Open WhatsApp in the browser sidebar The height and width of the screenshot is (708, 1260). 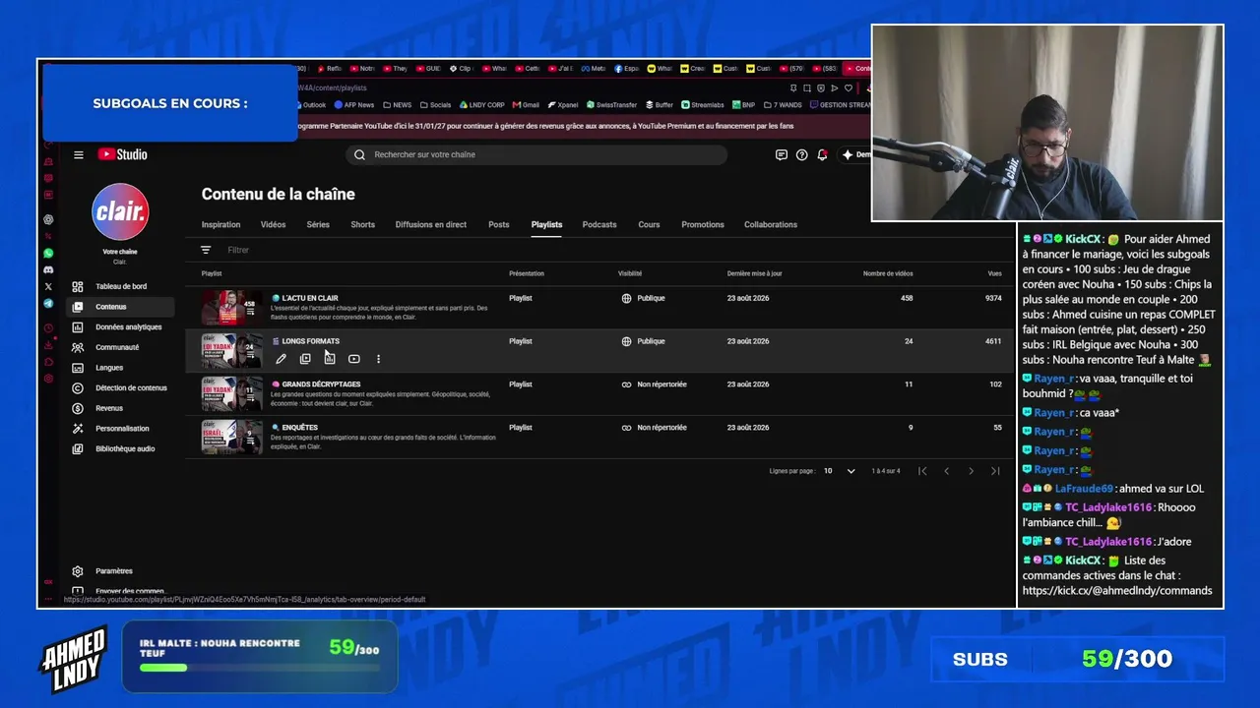click(x=48, y=253)
